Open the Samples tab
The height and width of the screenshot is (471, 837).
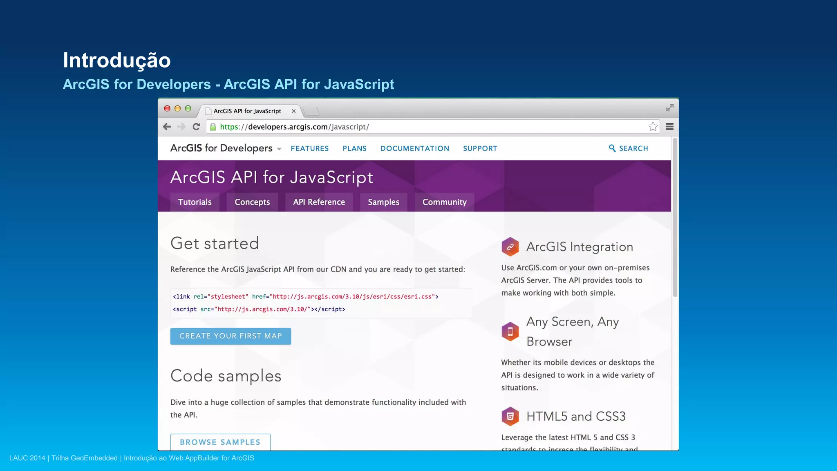383,202
